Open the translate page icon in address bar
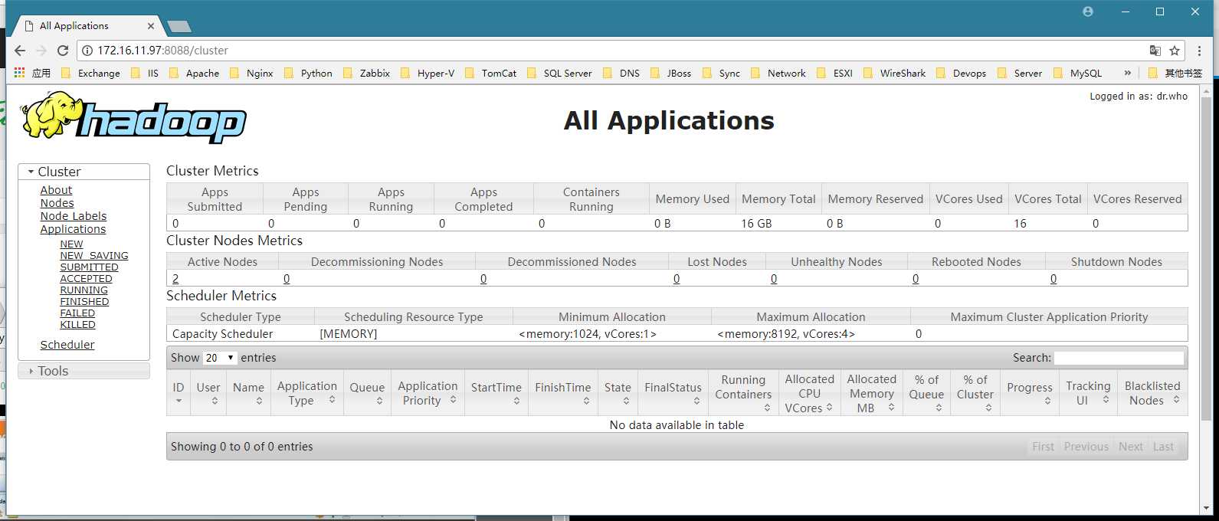The height and width of the screenshot is (521, 1219). [1155, 51]
